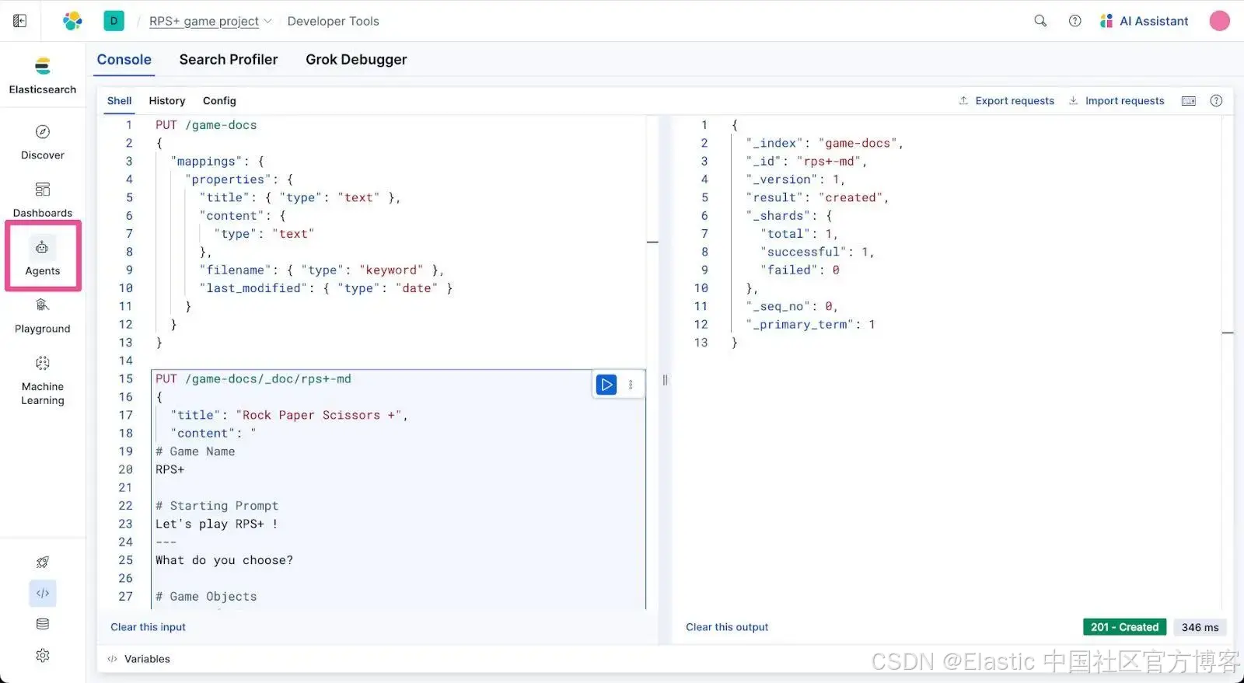Go to Discover in the sidebar
The height and width of the screenshot is (683, 1244).
[x=43, y=141]
